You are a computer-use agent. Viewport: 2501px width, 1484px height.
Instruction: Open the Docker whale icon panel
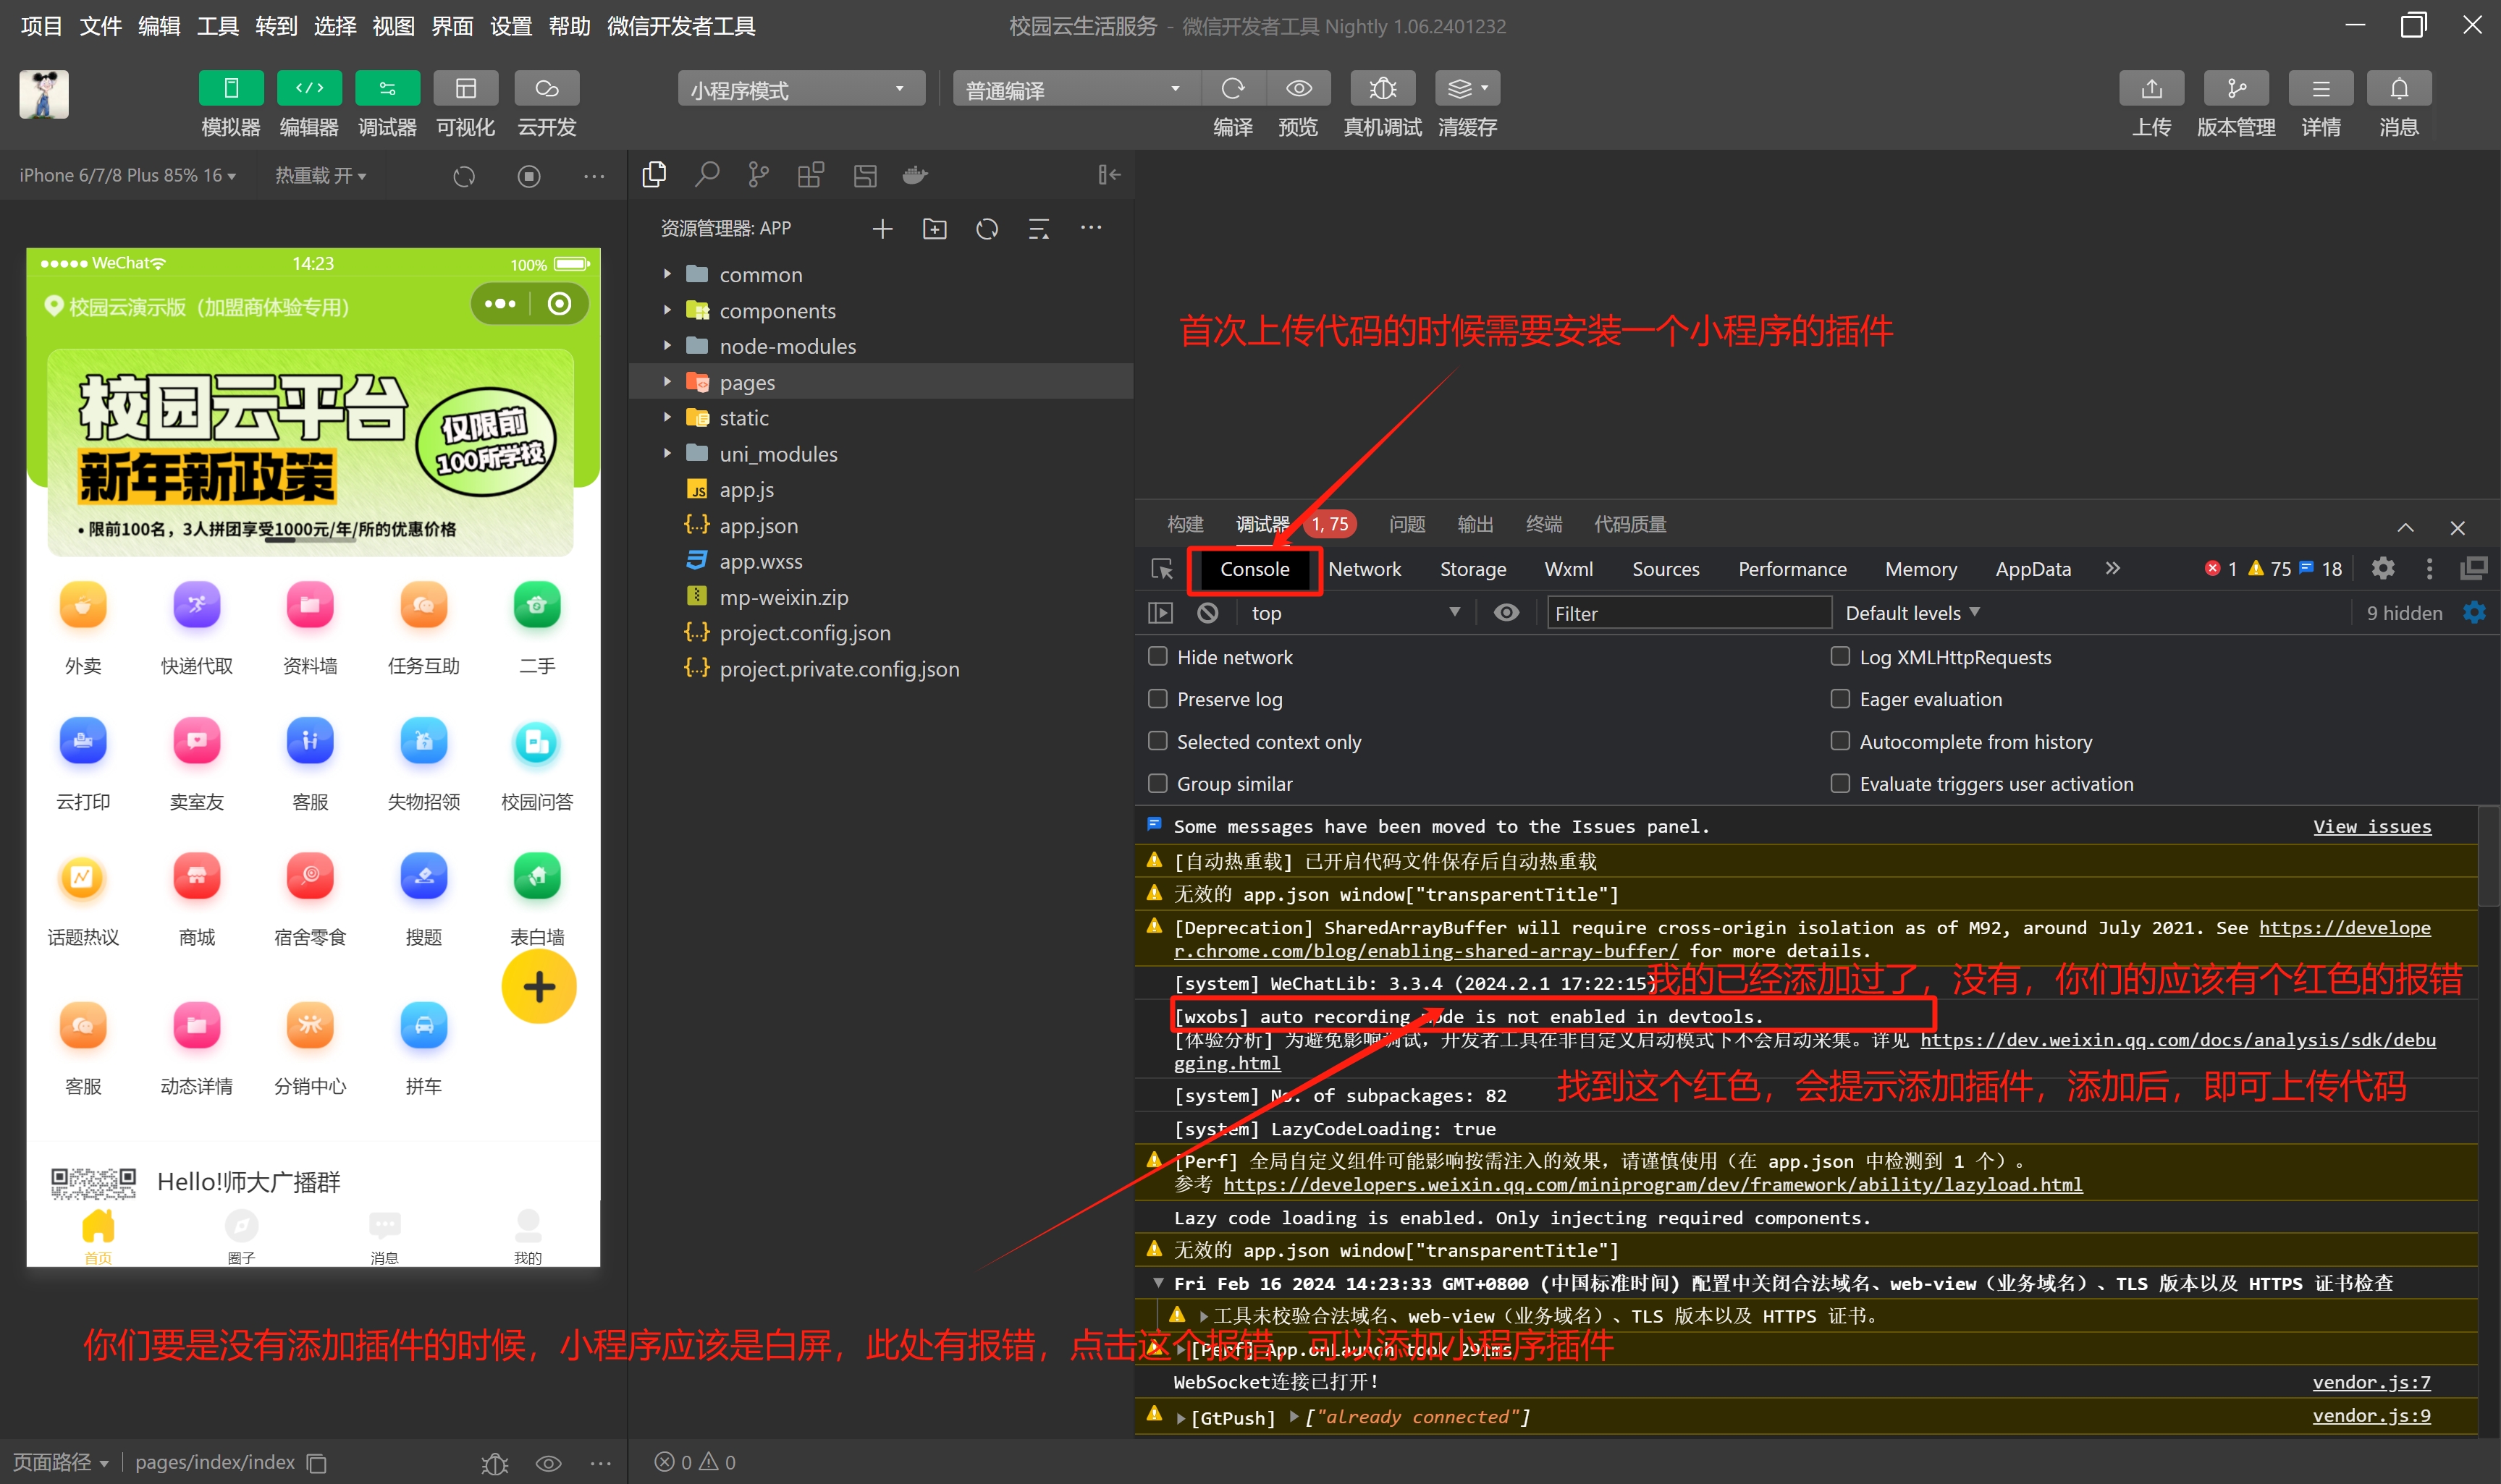914,175
